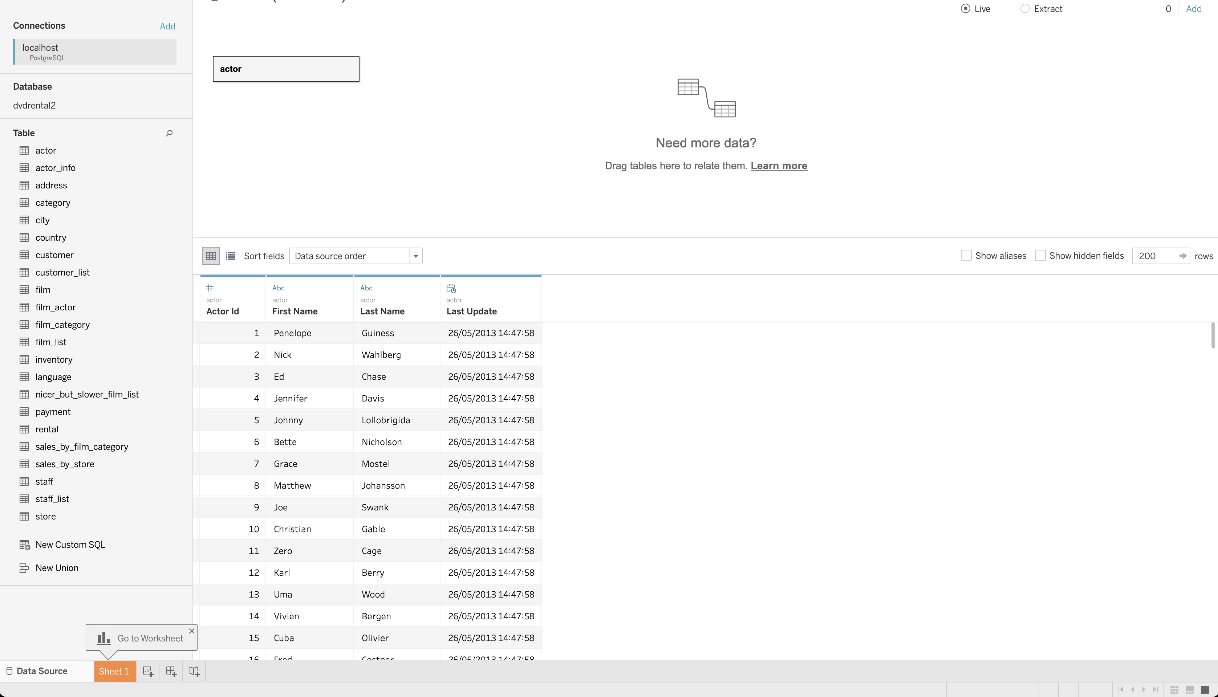Click Add next to Connections

coord(167,26)
